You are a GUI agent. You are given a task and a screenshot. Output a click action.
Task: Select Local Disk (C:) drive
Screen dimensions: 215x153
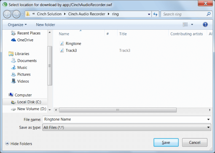tap(29, 102)
